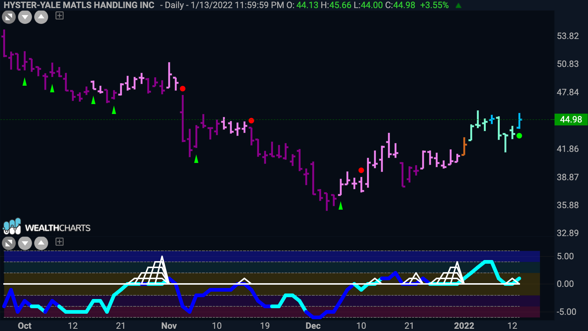Move main price pane down with arrow
Viewport: 588px width, 331px height.
25,17
